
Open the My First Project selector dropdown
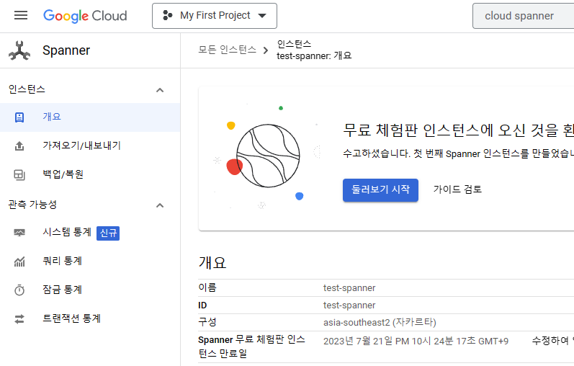tap(215, 16)
